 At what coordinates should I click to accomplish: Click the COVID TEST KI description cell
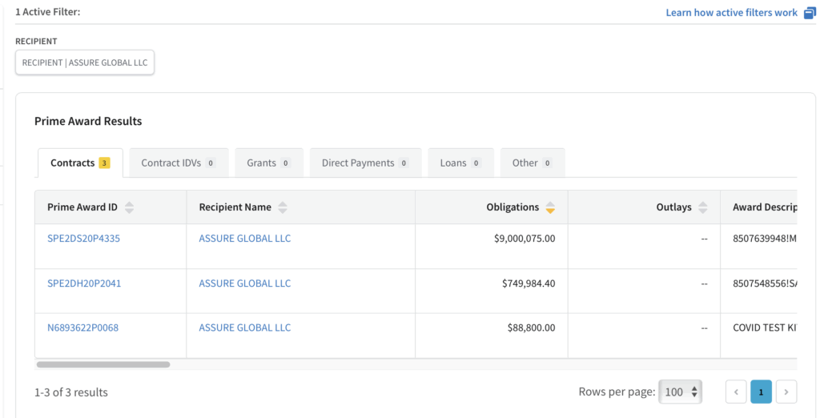coord(759,336)
